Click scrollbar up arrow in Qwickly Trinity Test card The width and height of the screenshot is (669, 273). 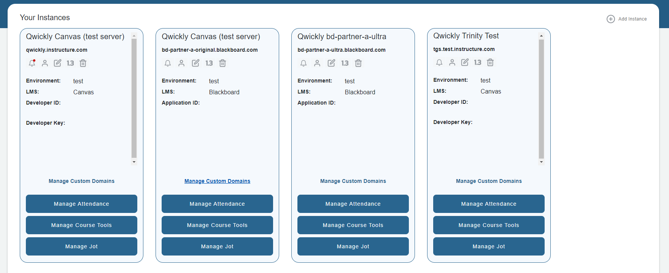[541, 36]
